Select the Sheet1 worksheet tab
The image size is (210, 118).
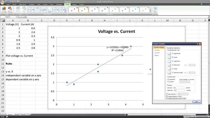tap(10, 115)
